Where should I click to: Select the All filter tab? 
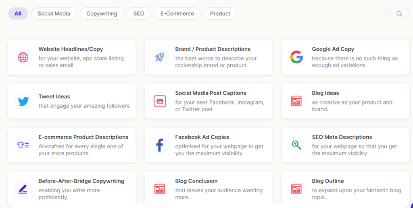(18, 13)
